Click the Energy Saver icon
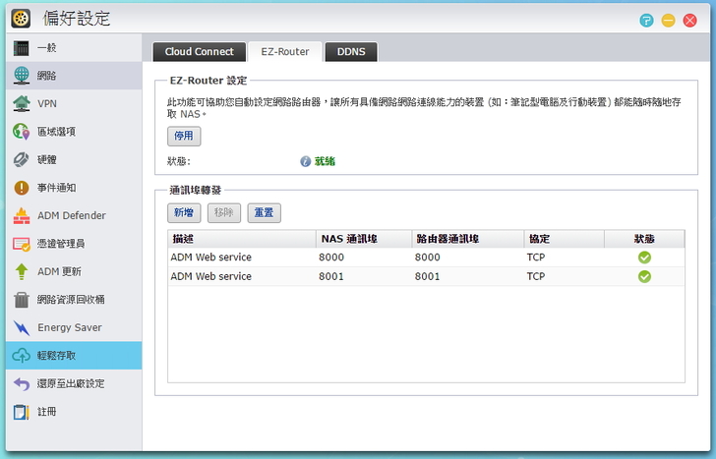Viewport: 716px width, 459px height. [22, 327]
